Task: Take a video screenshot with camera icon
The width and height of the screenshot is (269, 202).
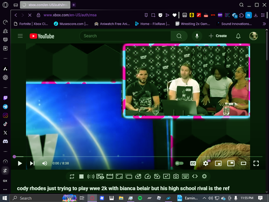Action: 176,176
